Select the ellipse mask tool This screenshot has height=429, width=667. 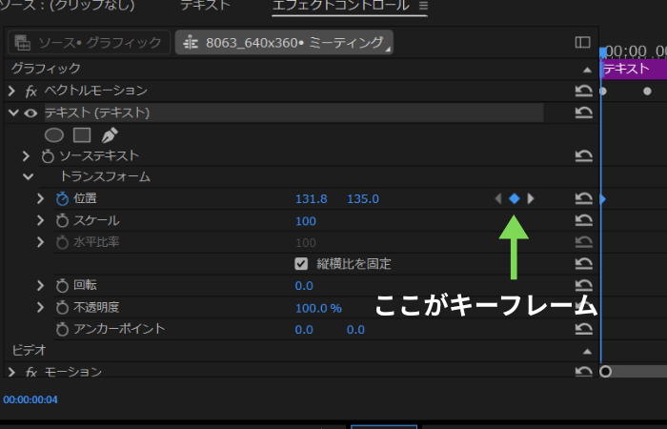(x=54, y=134)
